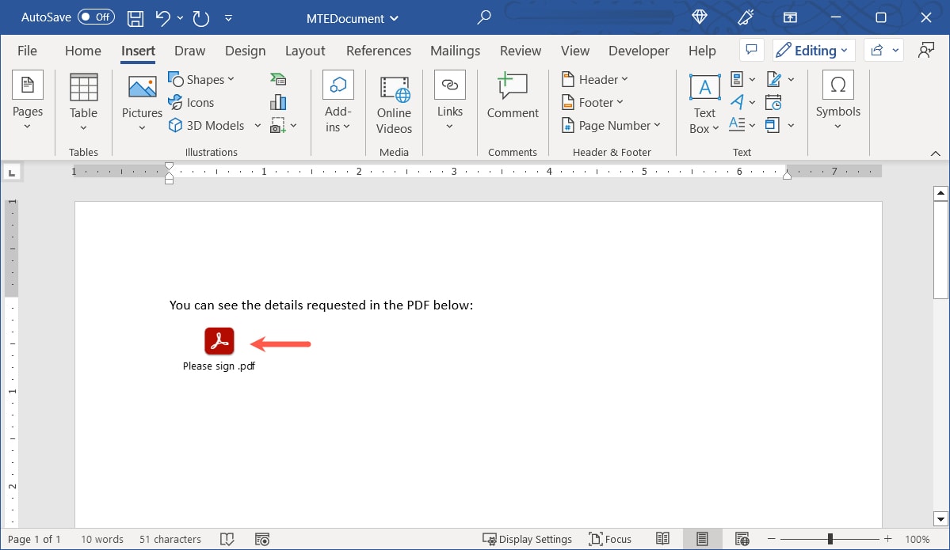950x550 pixels.
Task: Open the Shapes dropdown
Action: 203,78
